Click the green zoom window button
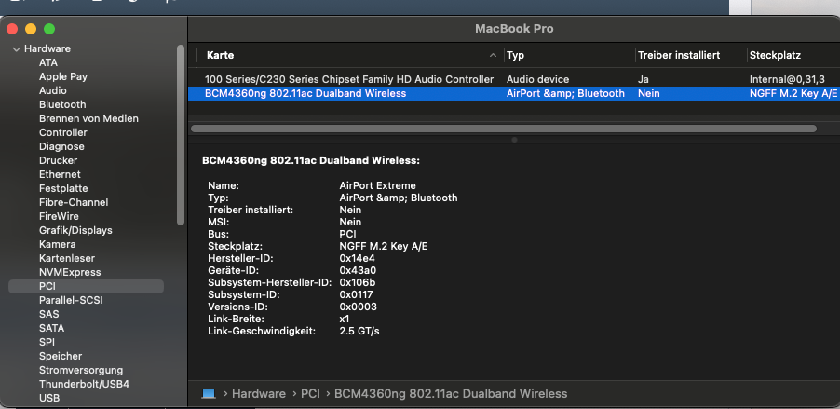Screen dimensions: 840x409 (49, 30)
